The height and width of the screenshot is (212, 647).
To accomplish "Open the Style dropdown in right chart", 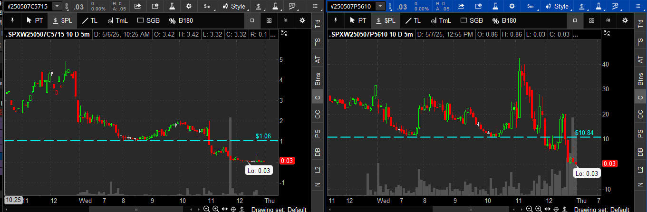I will coord(556,6).
